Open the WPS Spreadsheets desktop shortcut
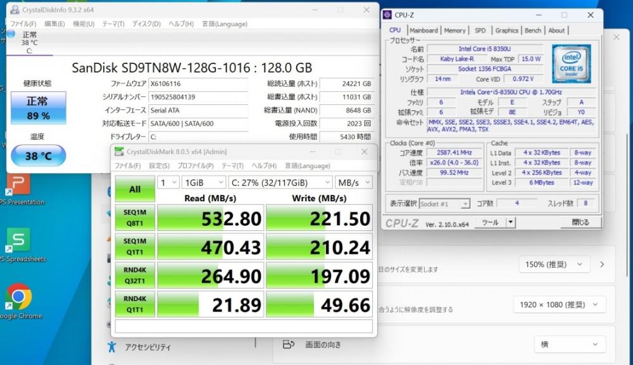The width and height of the screenshot is (633, 365). point(18,245)
